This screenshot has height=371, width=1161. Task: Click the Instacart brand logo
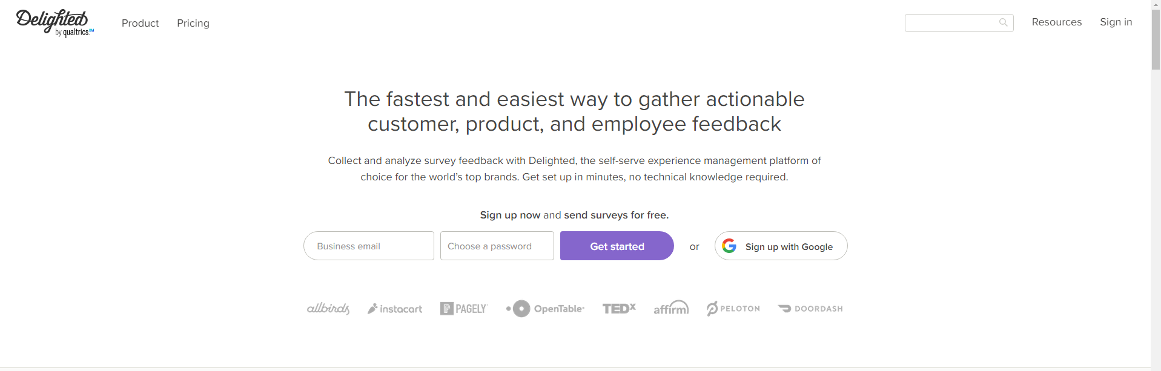tap(395, 309)
